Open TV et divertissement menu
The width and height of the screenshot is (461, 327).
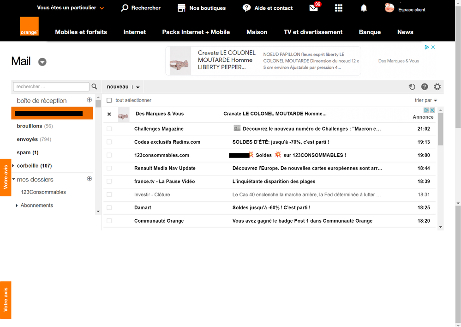pos(313,32)
